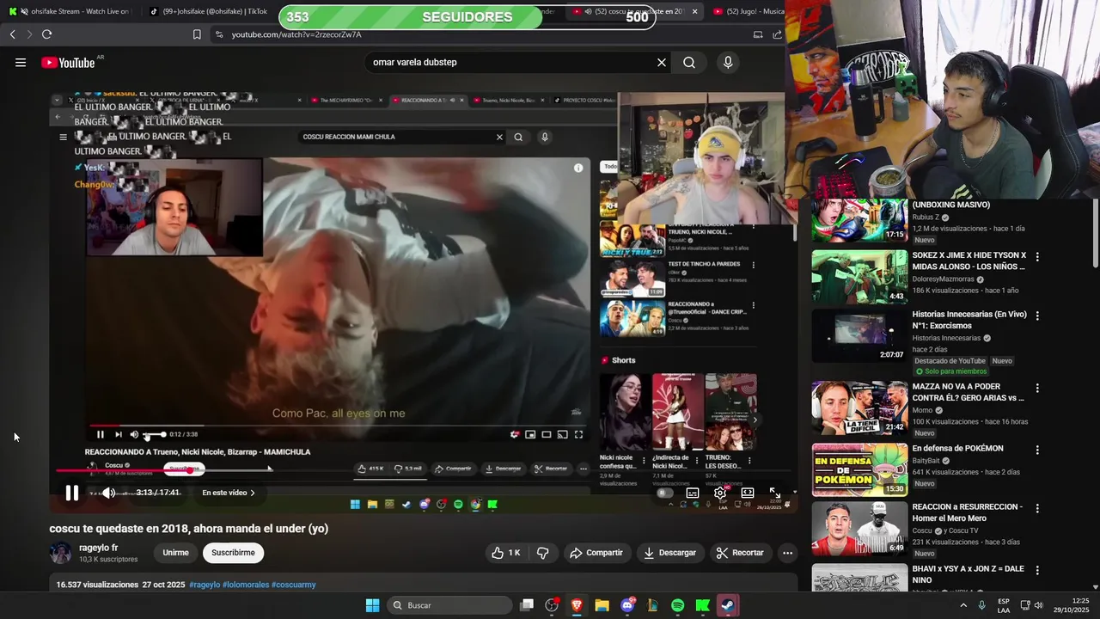The height and width of the screenshot is (619, 1100).
Task: Open File Explorer from the taskbar
Action: click(602, 605)
